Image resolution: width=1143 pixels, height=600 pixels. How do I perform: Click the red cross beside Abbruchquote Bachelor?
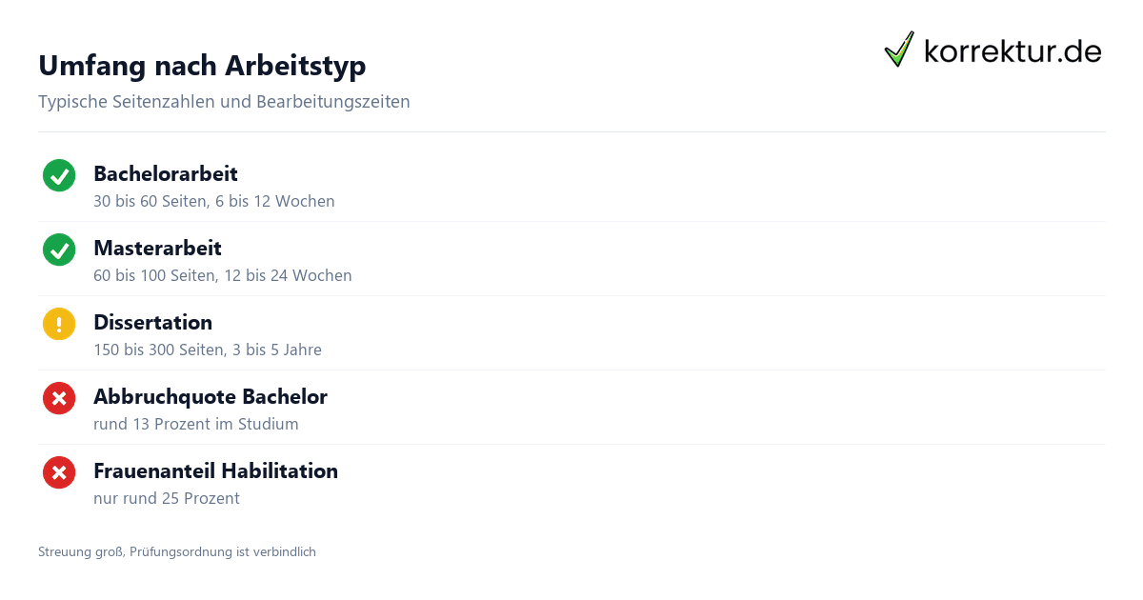[59, 398]
